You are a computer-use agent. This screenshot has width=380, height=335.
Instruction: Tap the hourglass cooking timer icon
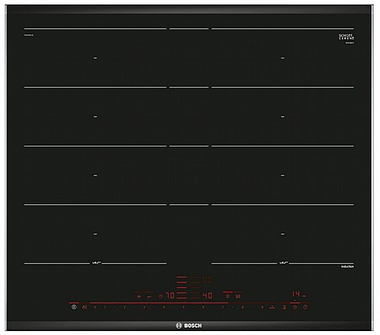point(284,307)
